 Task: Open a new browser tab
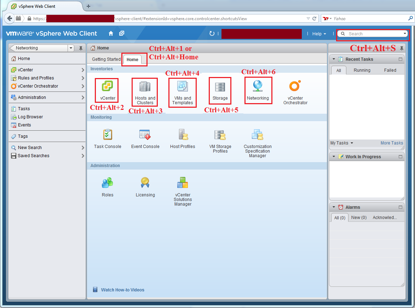tap(88, 6)
